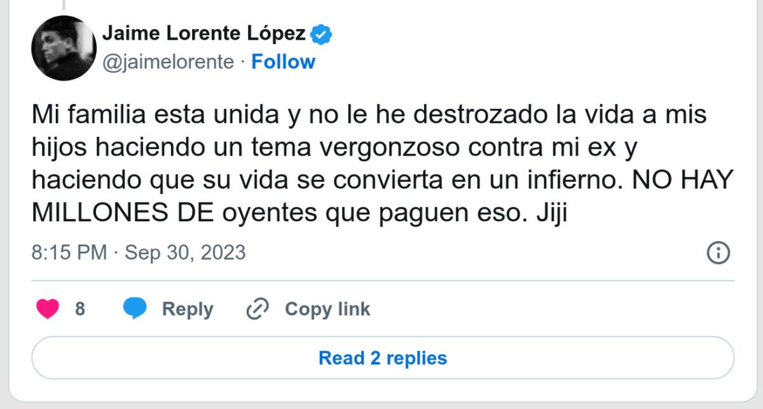Open Jaime Lorente's profile avatar
763x409 pixels.
[x=64, y=48]
